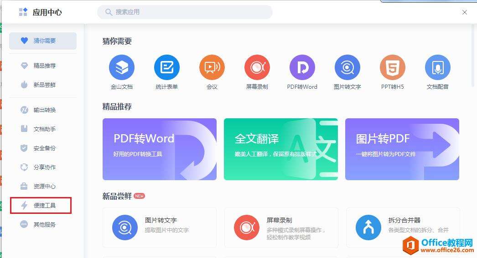The width and height of the screenshot is (477, 258).
Task: Open the 会议 meeting icon
Action: (212, 67)
